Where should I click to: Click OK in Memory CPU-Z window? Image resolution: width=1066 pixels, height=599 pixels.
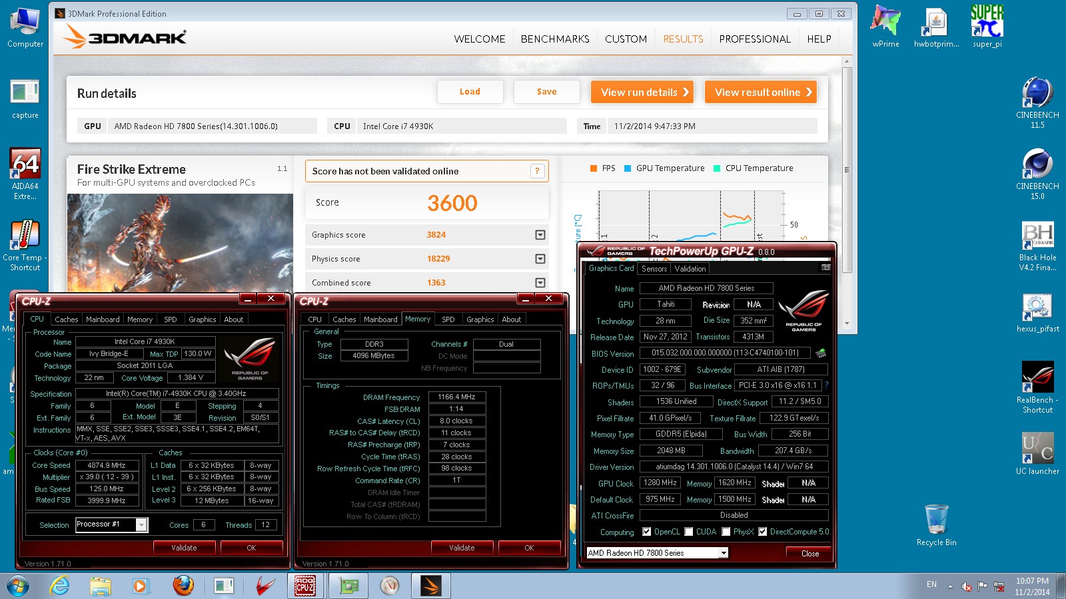[x=529, y=548]
